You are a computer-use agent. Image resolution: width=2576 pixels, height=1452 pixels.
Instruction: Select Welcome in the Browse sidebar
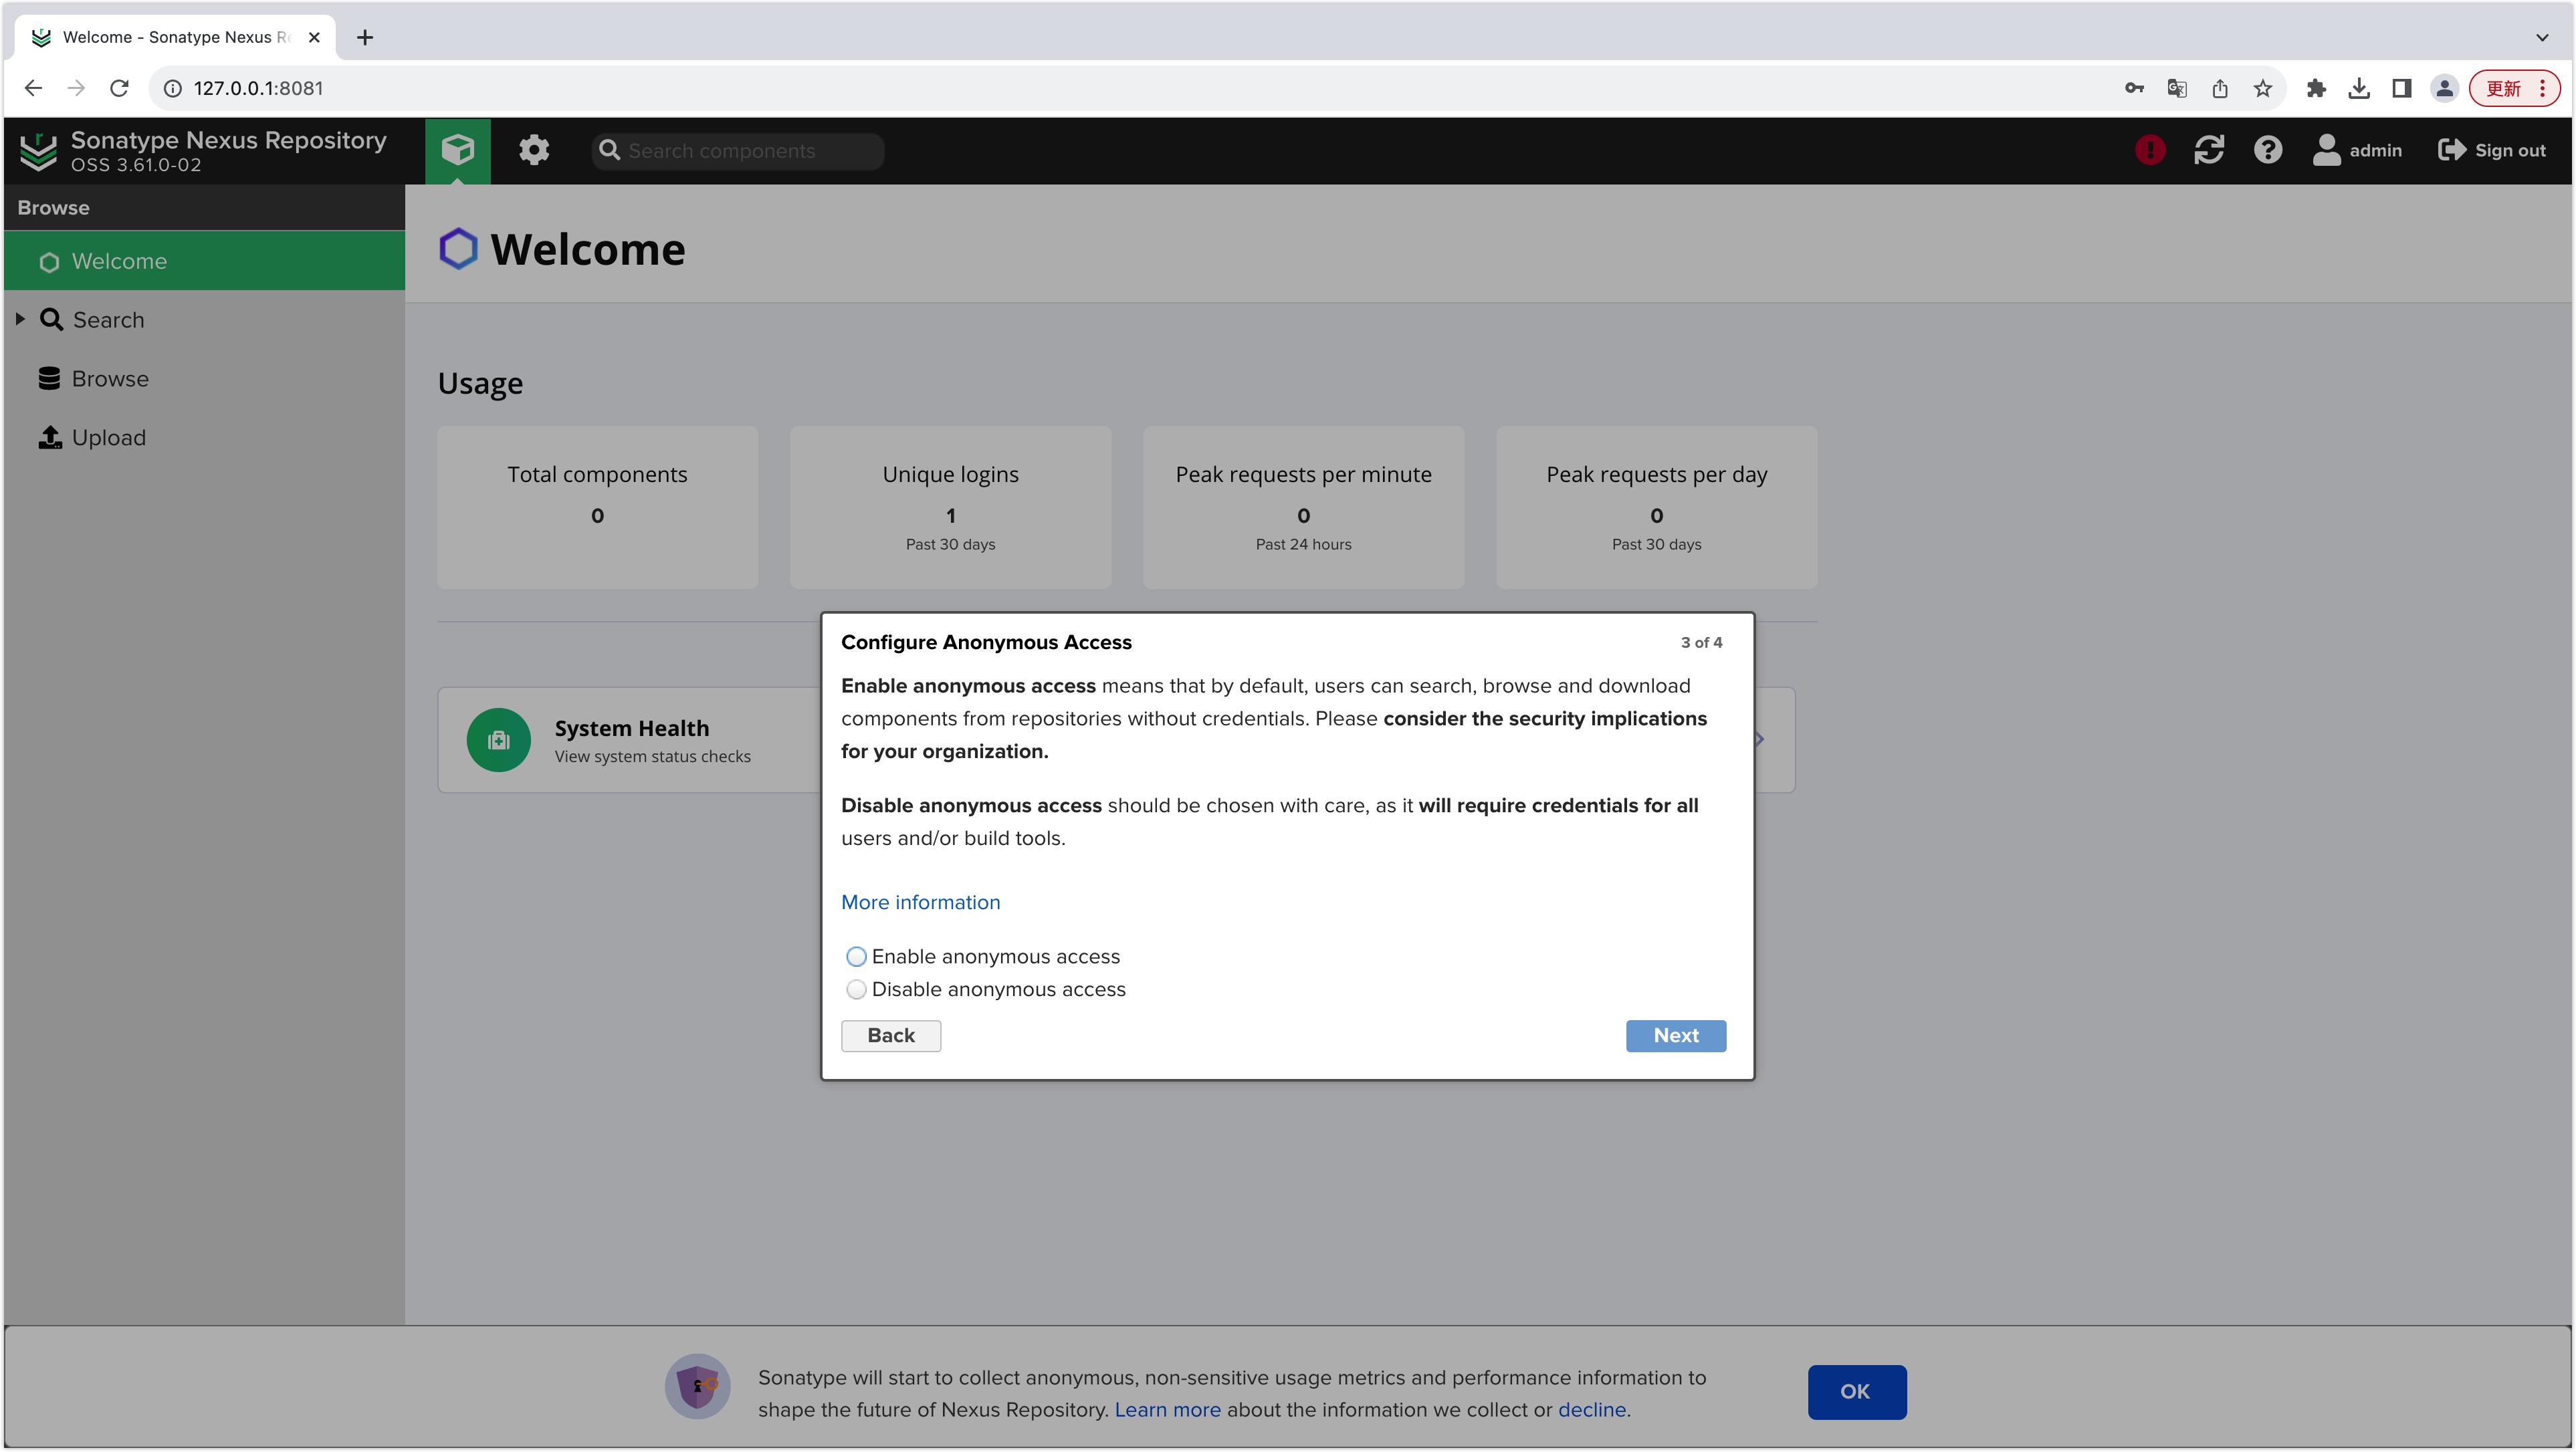205,261
